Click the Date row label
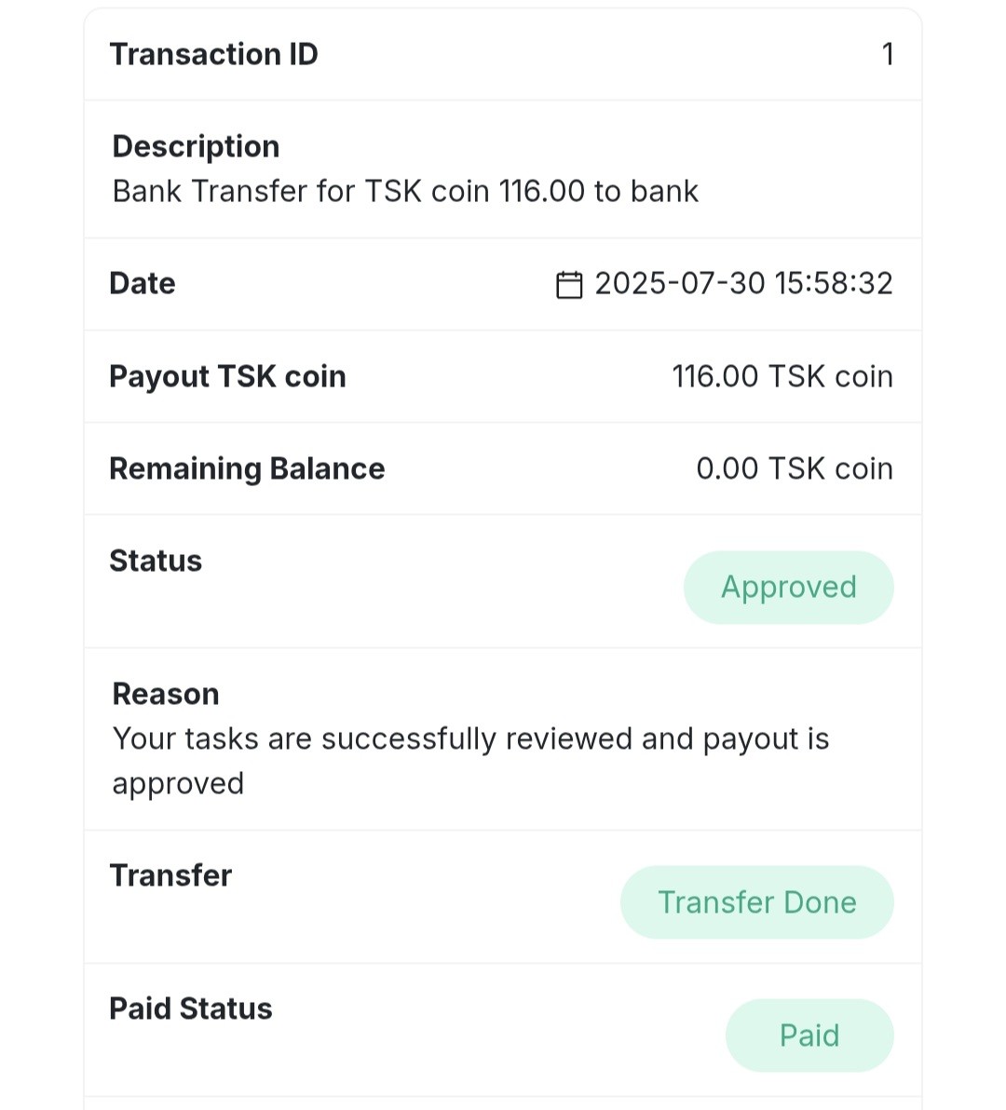 [143, 283]
